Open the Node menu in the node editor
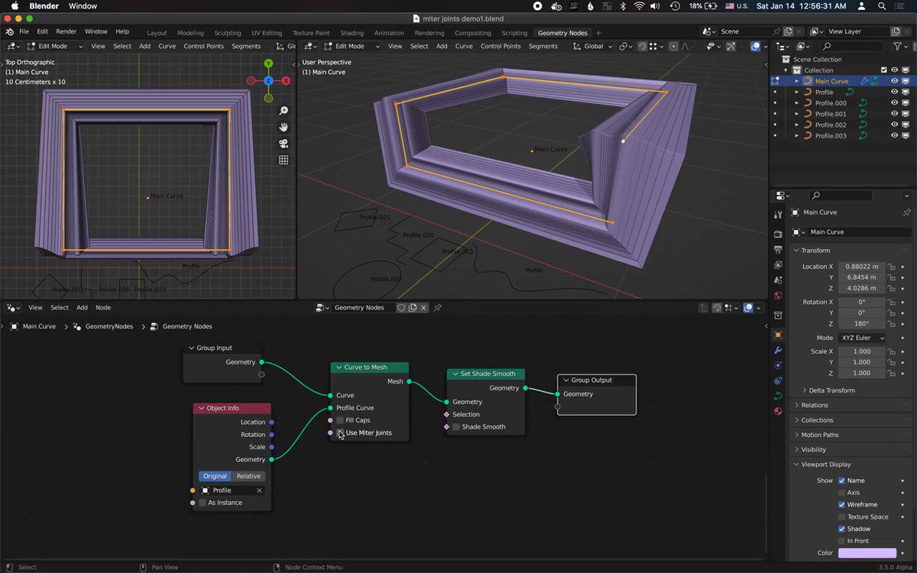Screen dimensions: 917x573 tap(103, 307)
